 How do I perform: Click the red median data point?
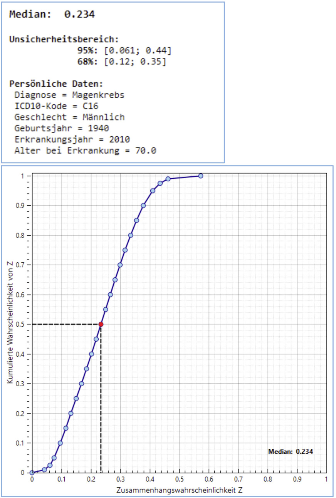(x=101, y=324)
